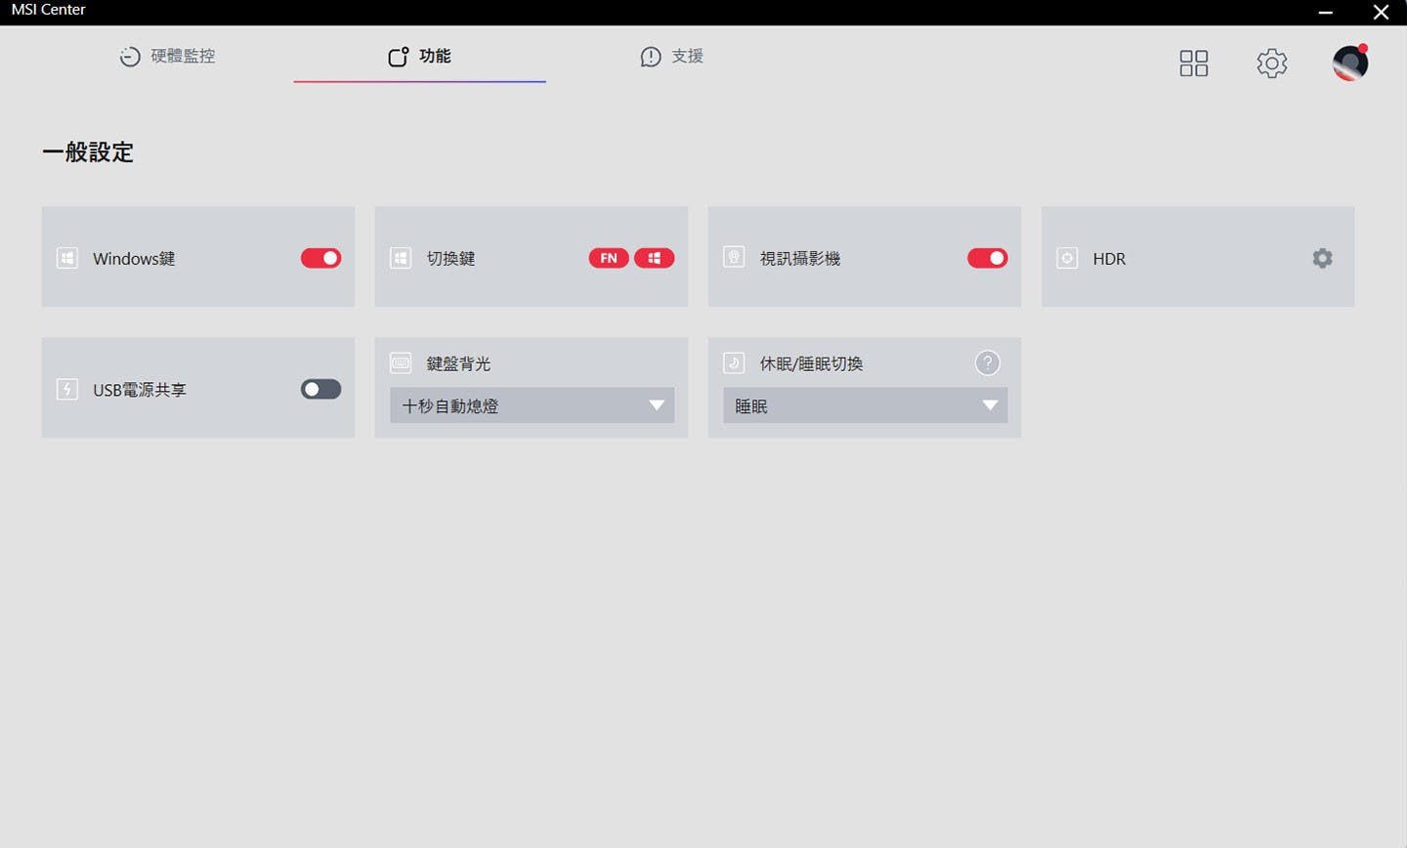This screenshot has height=848, width=1407.
Task: Enable USB電源共享 toggle
Action: (x=320, y=389)
